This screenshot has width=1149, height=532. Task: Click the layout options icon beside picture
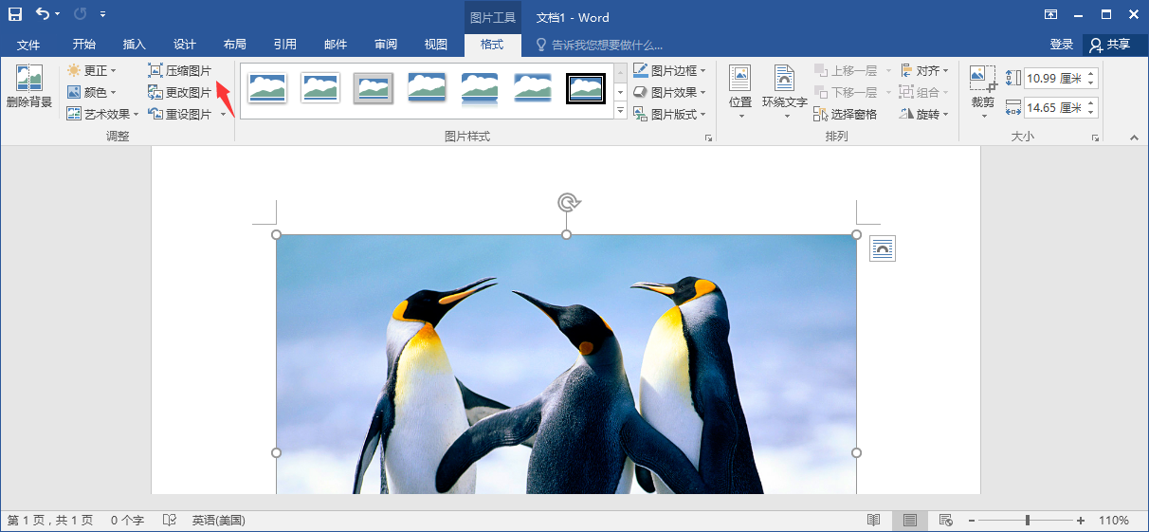point(882,248)
